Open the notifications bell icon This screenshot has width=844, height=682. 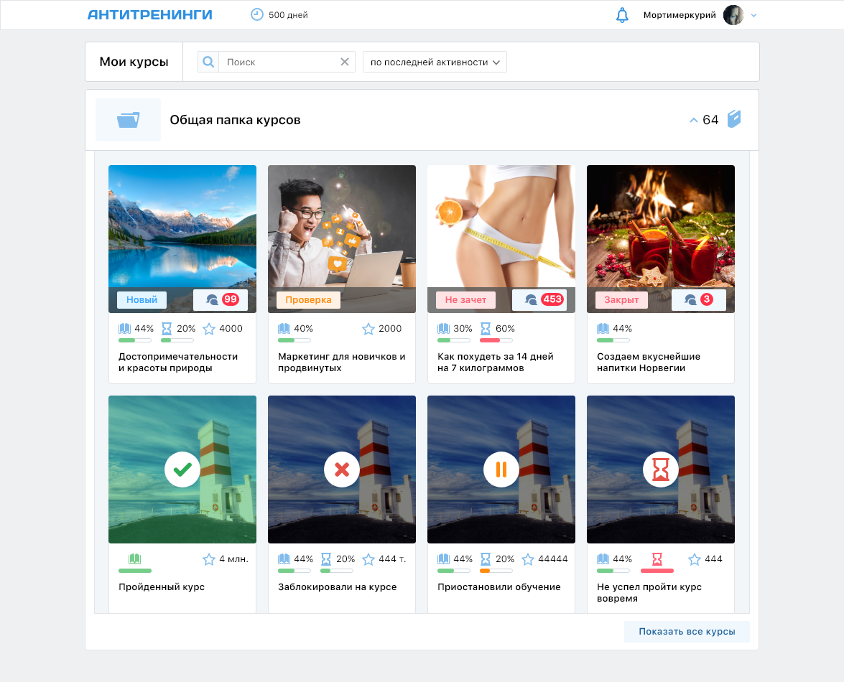point(622,15)
